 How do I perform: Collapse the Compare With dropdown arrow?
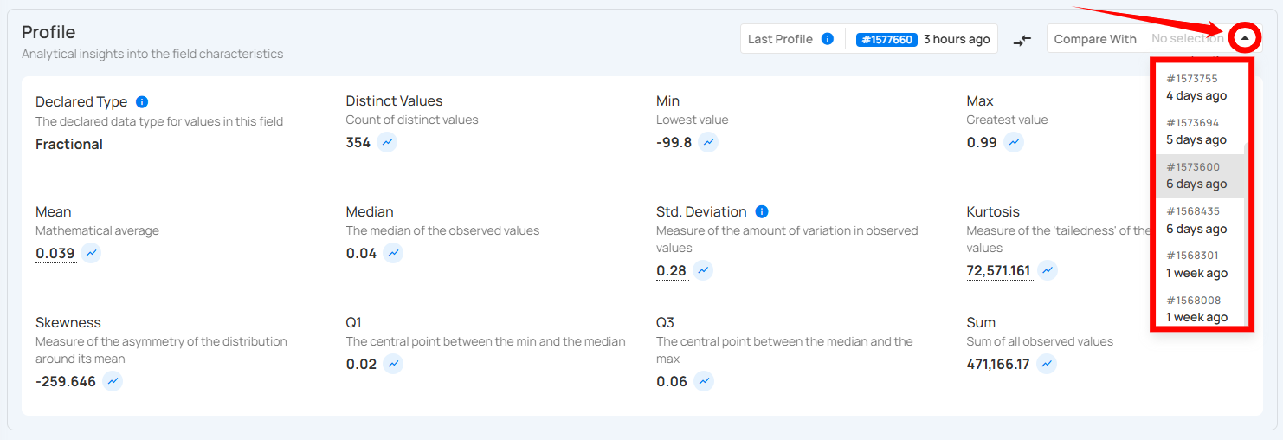[x=1245, y=38]
